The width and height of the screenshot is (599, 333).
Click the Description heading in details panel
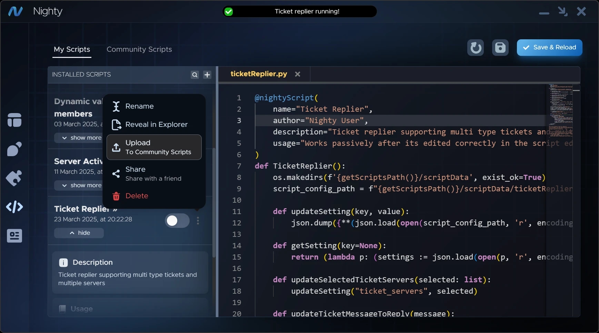93,262
